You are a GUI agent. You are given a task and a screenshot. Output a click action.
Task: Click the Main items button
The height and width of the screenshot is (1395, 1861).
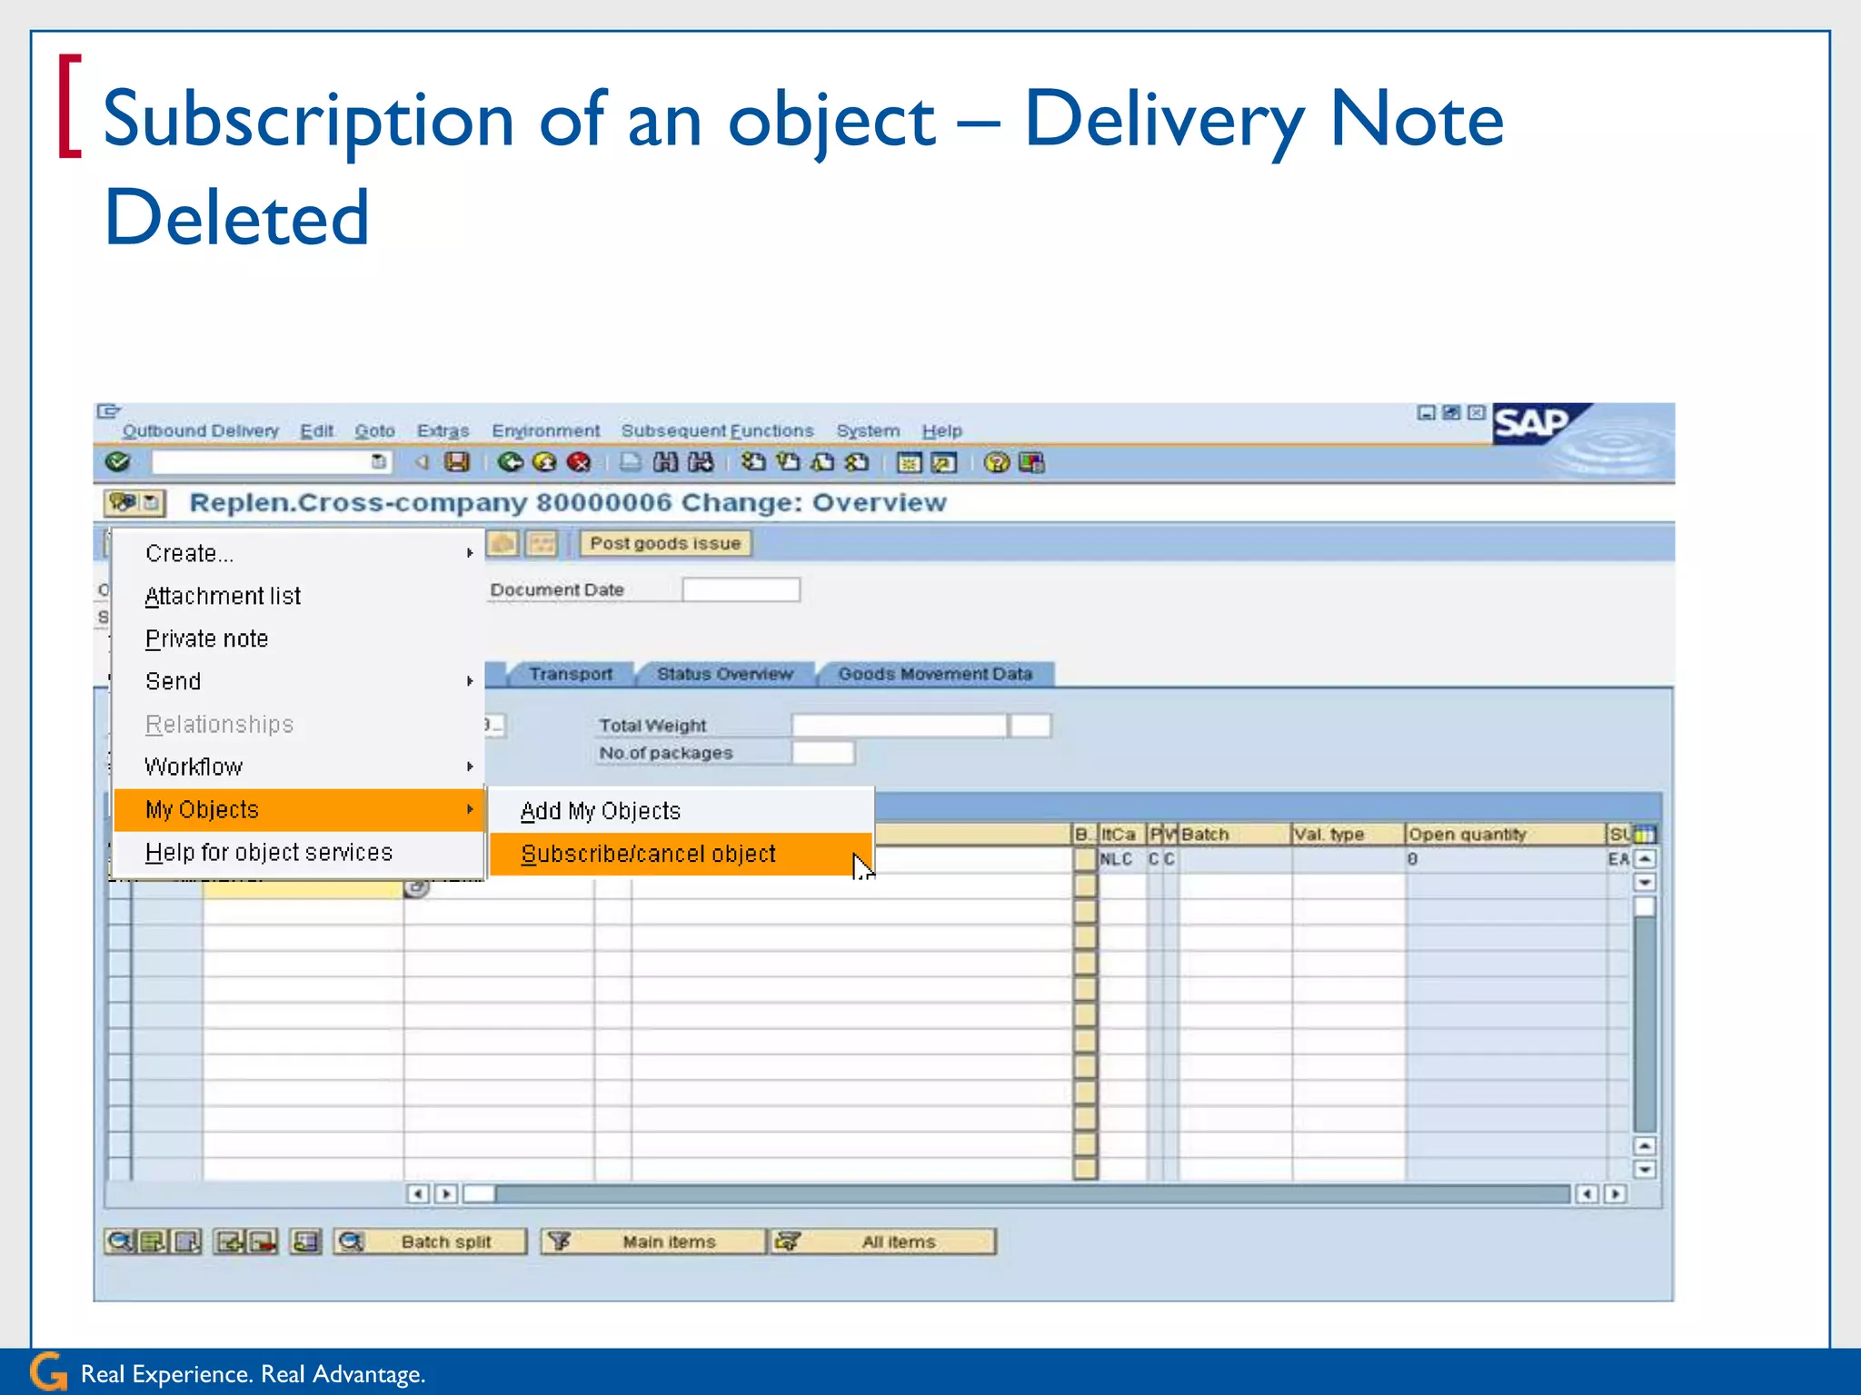coord(652,1242)
